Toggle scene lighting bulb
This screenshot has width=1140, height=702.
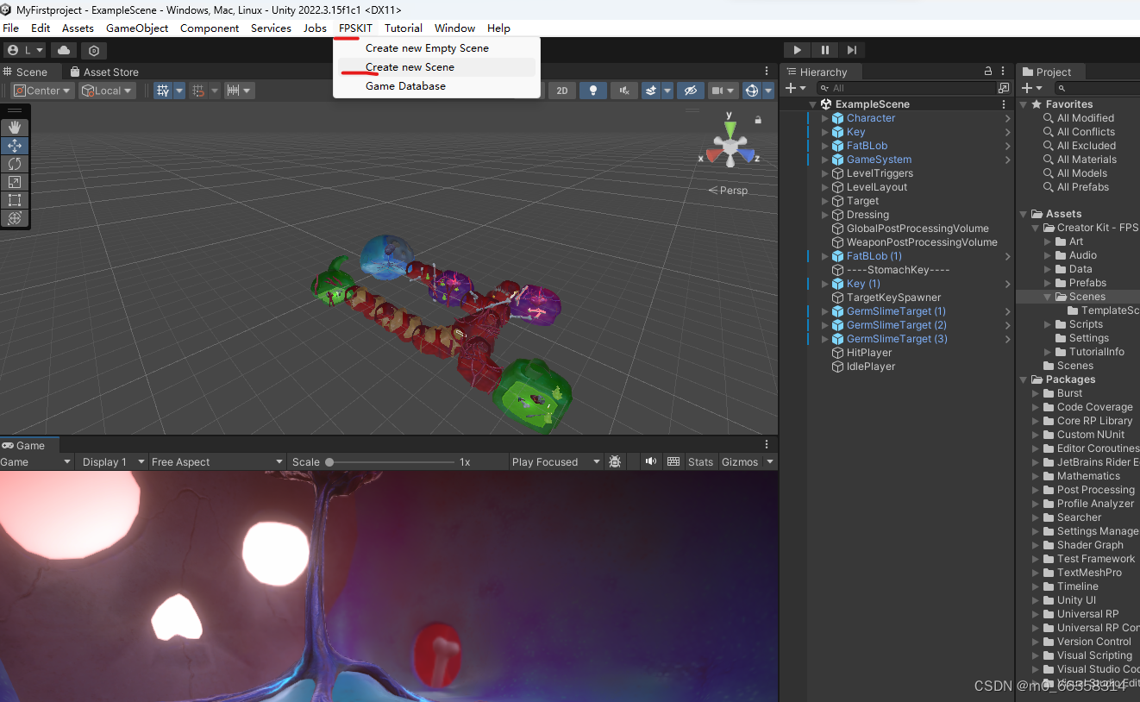(x=592, y=91)
